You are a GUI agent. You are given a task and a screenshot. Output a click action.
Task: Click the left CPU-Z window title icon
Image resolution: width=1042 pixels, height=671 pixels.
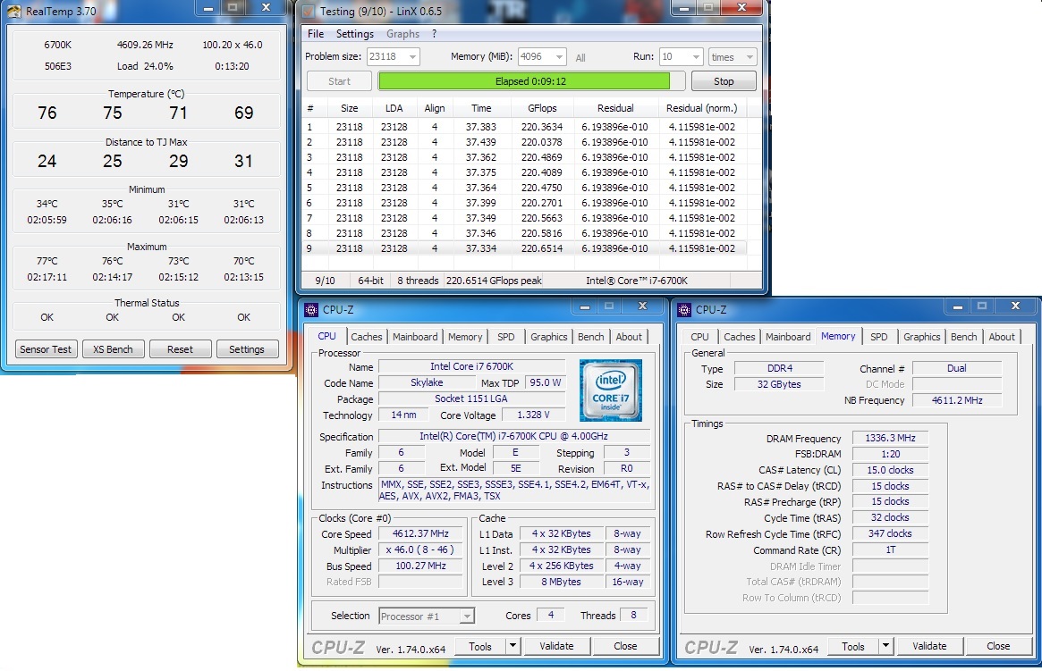[311, 310]
